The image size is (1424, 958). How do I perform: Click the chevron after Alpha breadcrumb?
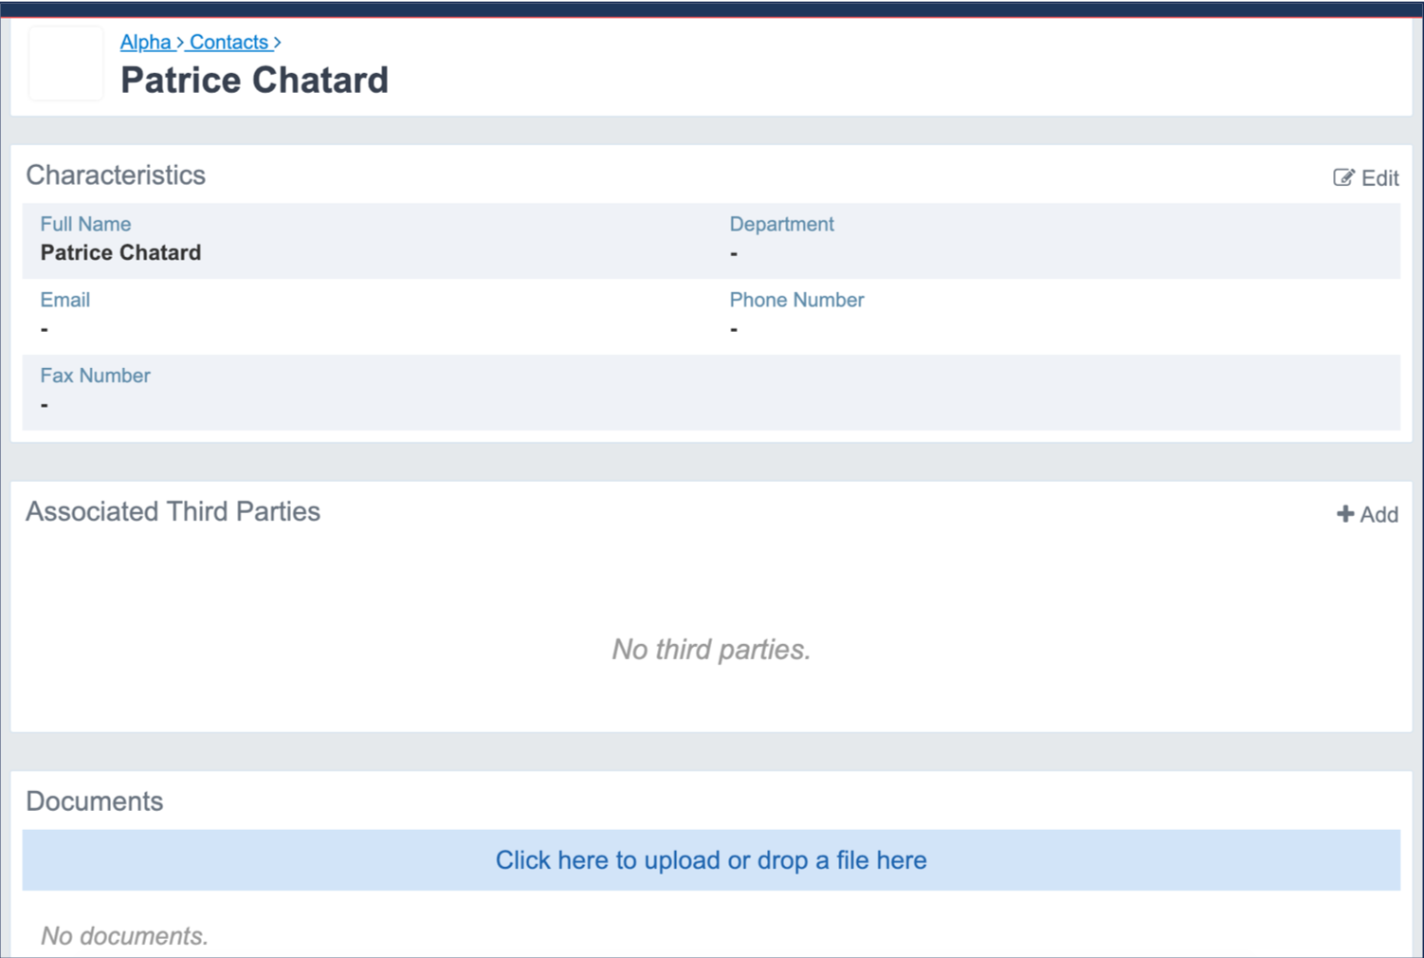(179, 43)
